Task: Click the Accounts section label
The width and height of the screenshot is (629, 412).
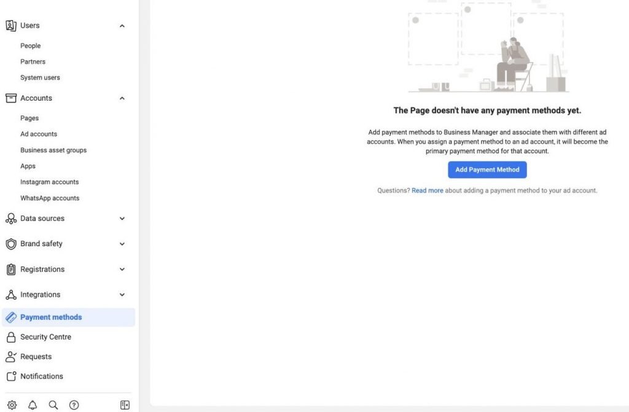Action: pos(36,98)
